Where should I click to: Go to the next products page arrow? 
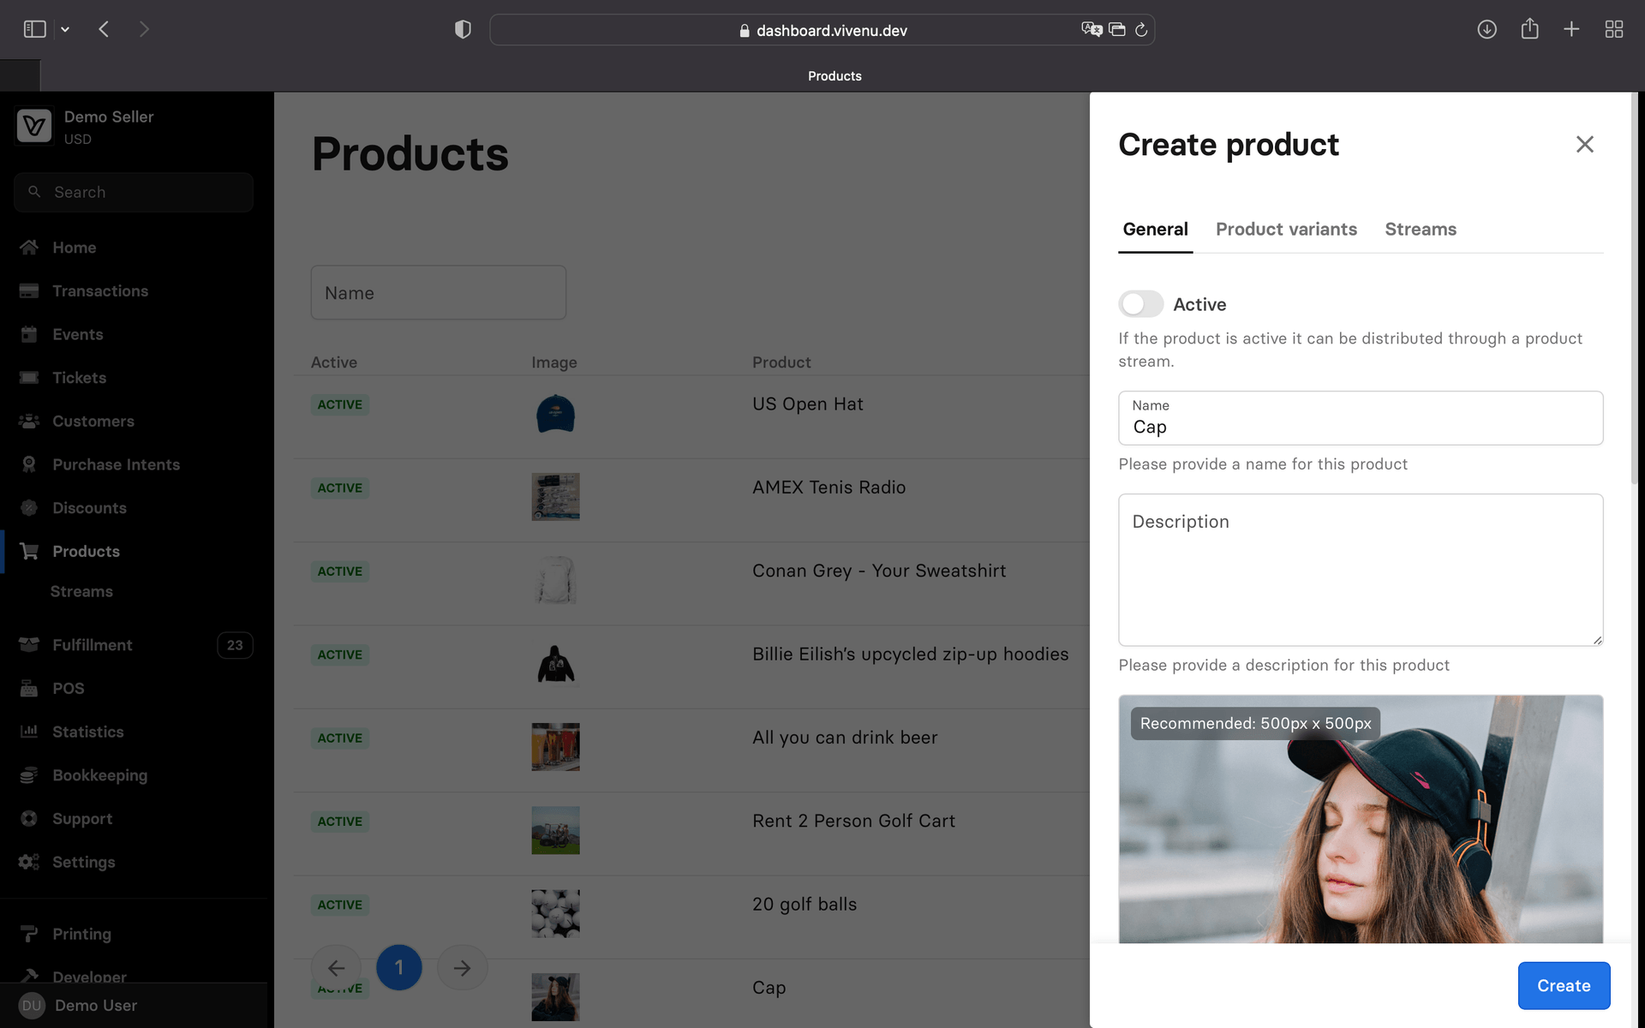click(462, 968)
